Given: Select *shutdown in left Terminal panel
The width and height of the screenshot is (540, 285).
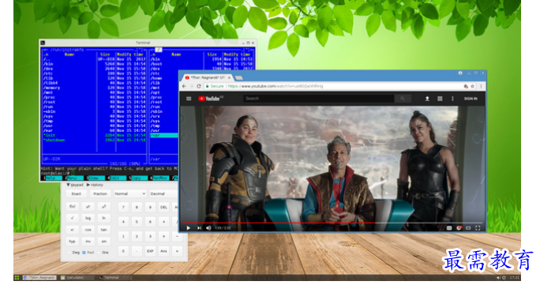Looking at the screenshot, I should (x=54, y=140).
